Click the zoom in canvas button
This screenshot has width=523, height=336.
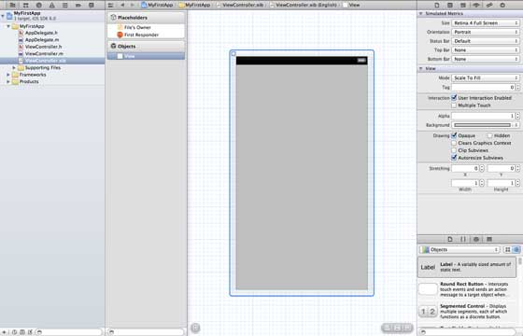[407, 328]
